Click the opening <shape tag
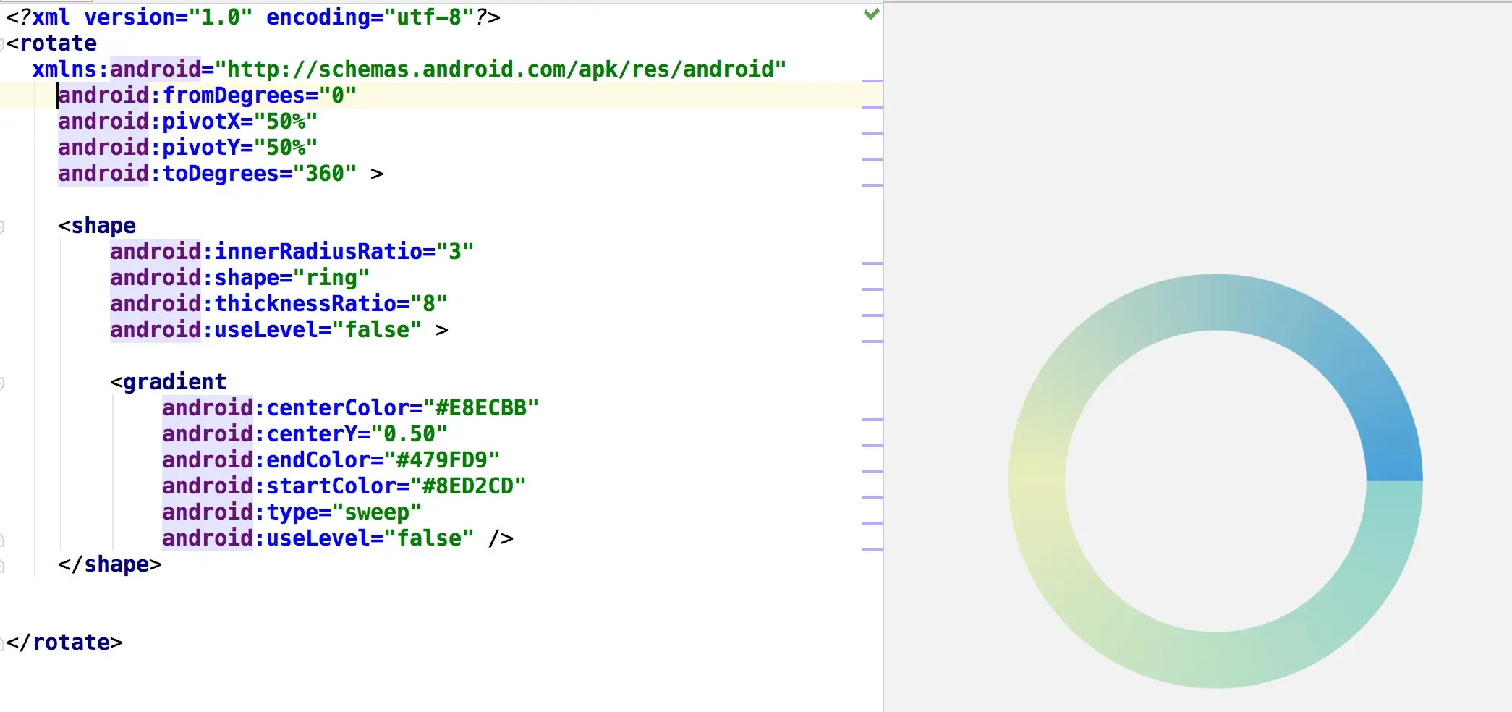 (97, 226)
